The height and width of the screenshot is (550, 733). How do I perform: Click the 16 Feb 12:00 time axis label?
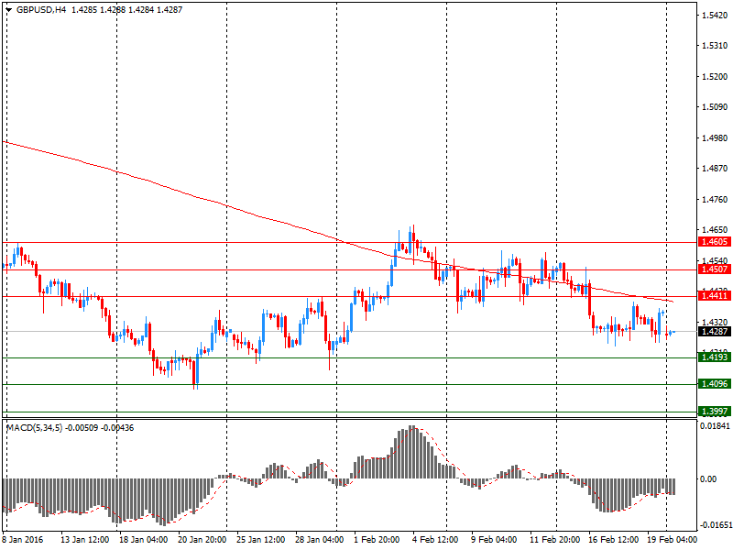coord(613,540)
